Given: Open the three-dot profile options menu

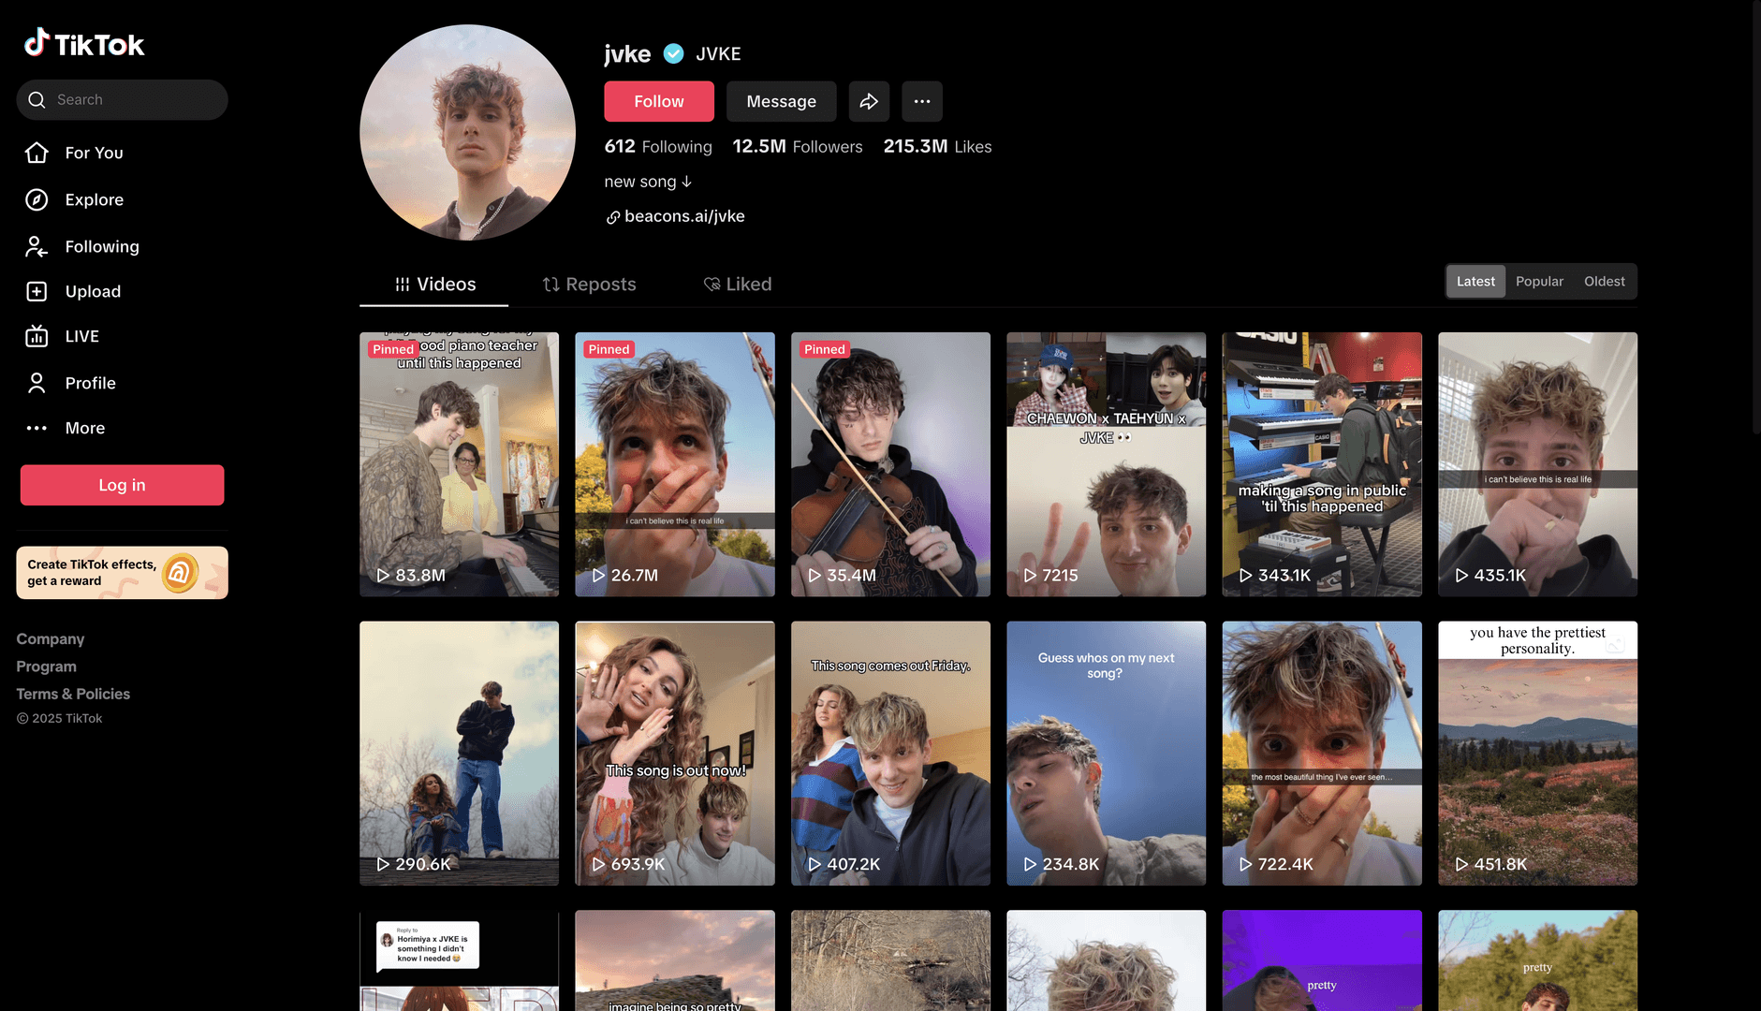Looking at the screenshot, I should 921,101.
